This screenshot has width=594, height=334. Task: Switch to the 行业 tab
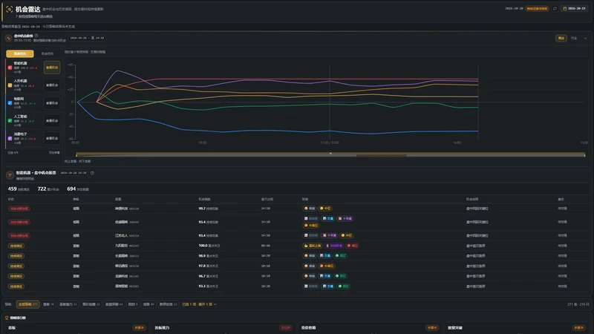[x=574, y=38]
